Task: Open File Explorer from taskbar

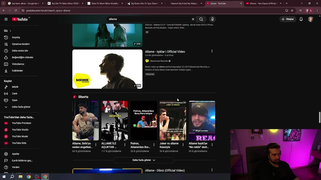Action: tap(21, 177)
